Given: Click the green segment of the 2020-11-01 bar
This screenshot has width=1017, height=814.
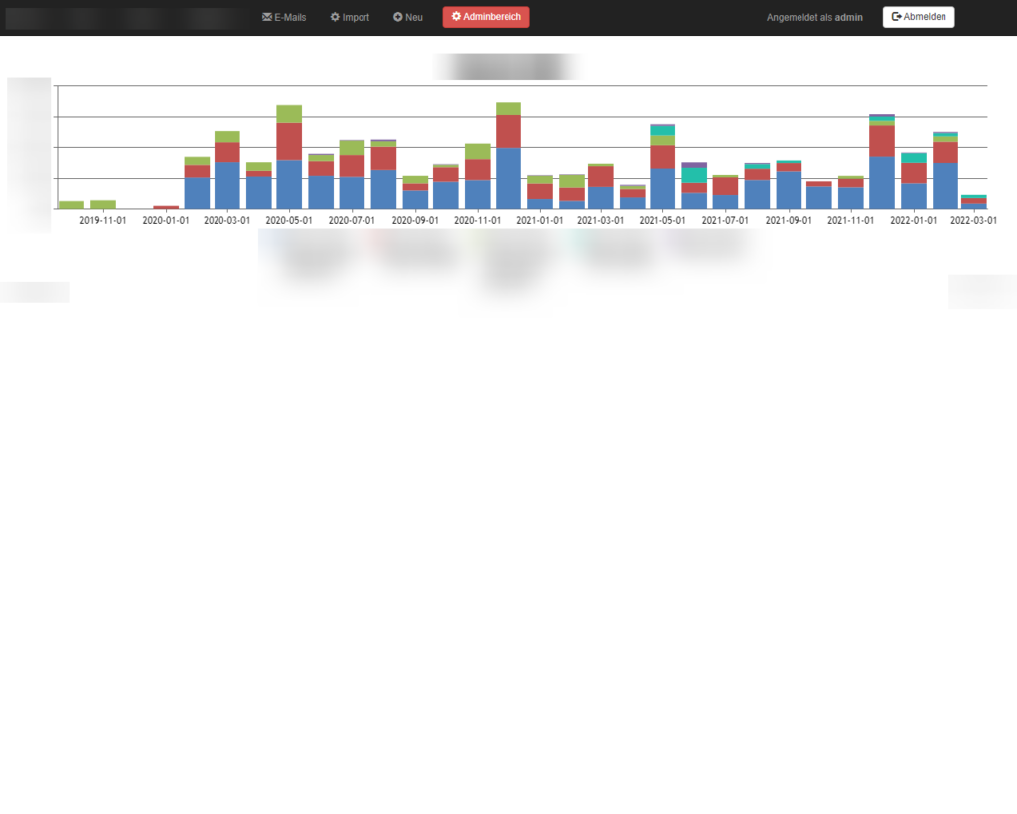Looking at the screenshot, I should click(478, 151).
